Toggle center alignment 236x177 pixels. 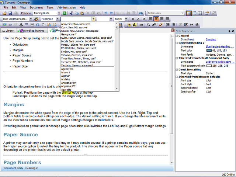[x=156, y=19]
